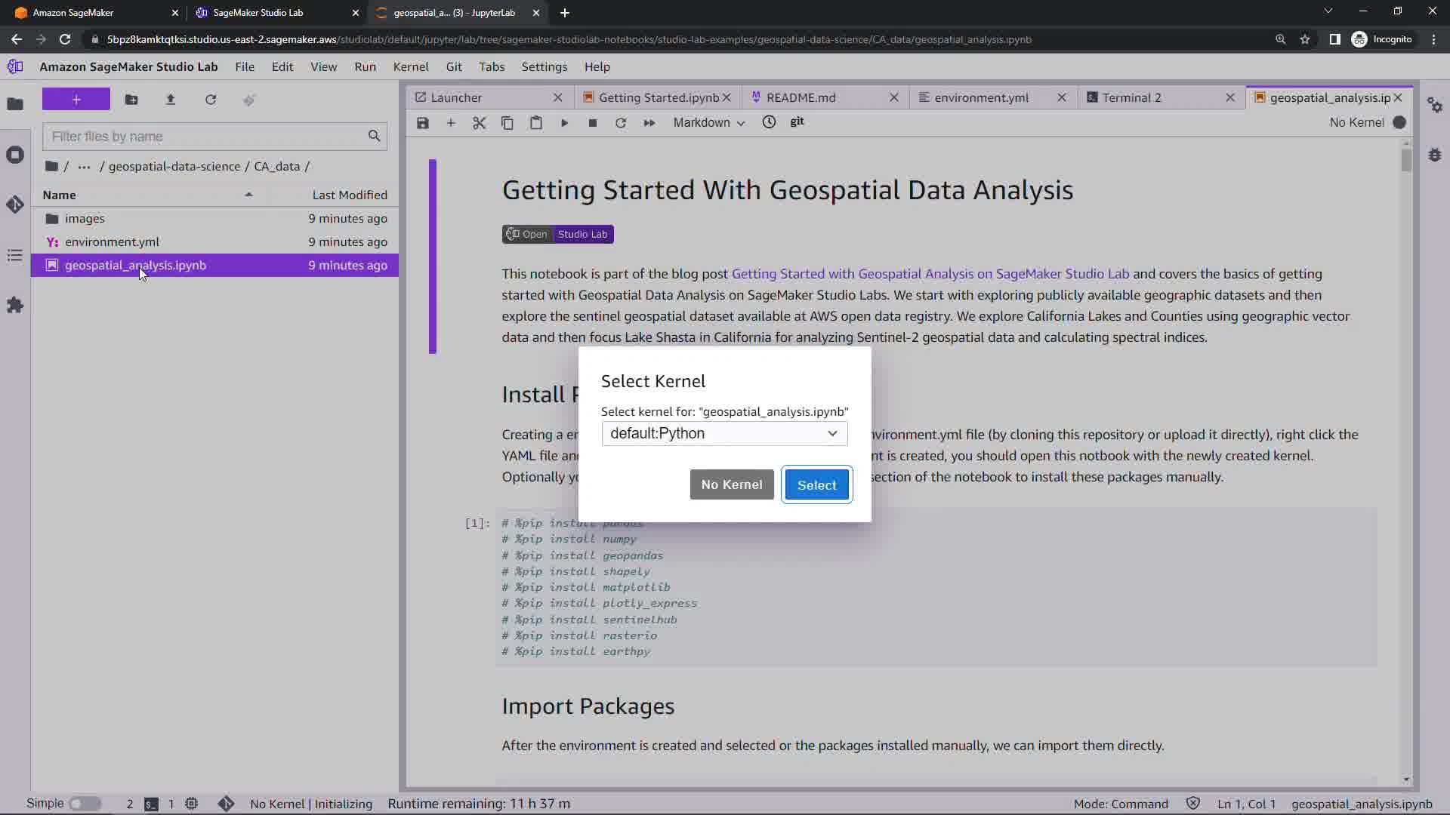Screen dimensions: 1450x815
Task: Expand the collapsed breadcrumb ellipsis path
Action: [84, 167]
